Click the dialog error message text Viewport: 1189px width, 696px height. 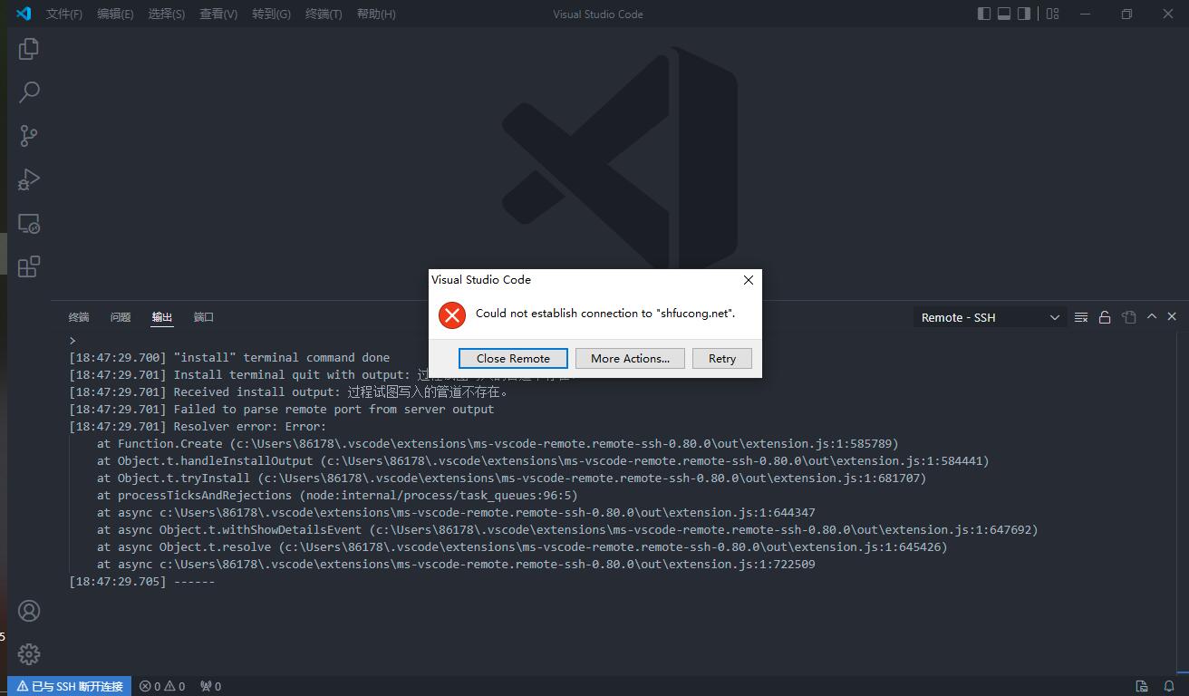pos(605,314)
